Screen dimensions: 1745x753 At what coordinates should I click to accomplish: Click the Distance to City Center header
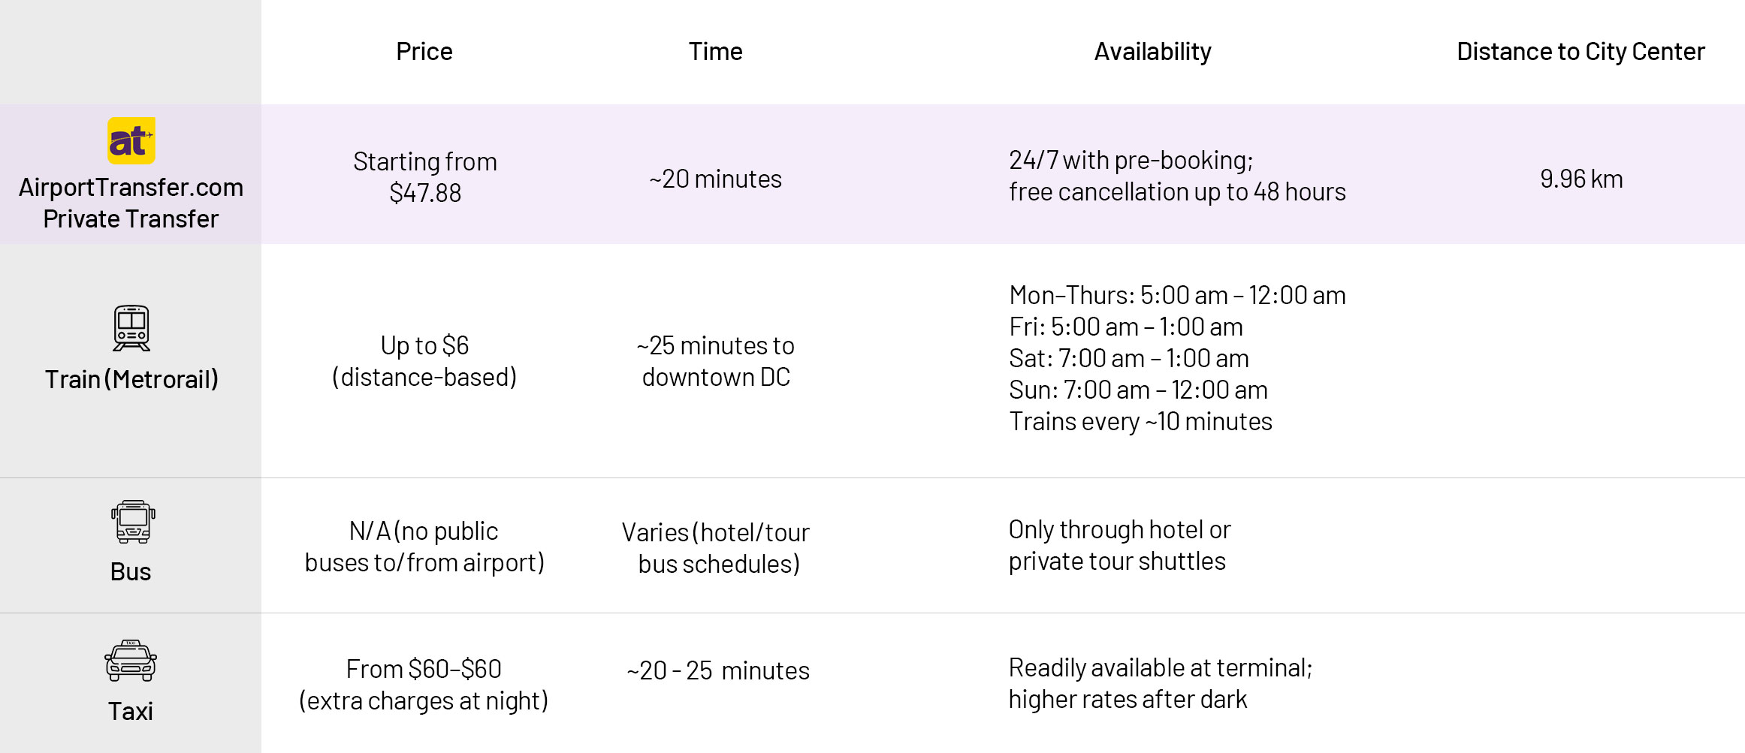(1580, 51)
